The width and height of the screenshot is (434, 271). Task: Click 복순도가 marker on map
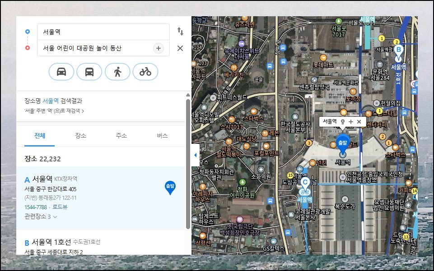pyautogui.click(x=345, y=199)
